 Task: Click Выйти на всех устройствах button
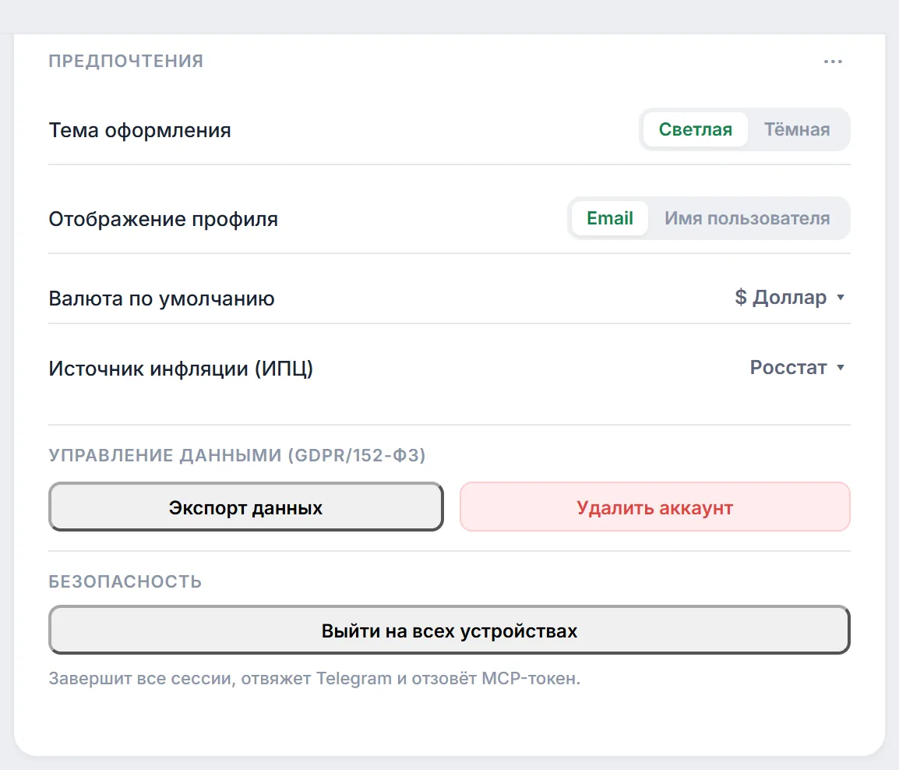click(x=449, y=630)
